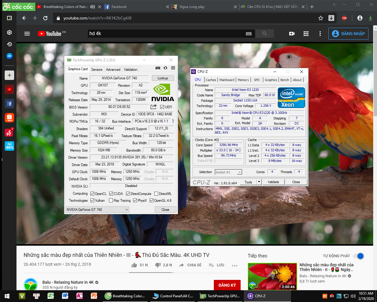Open browsing history in sidebar

tap(9, 44)
